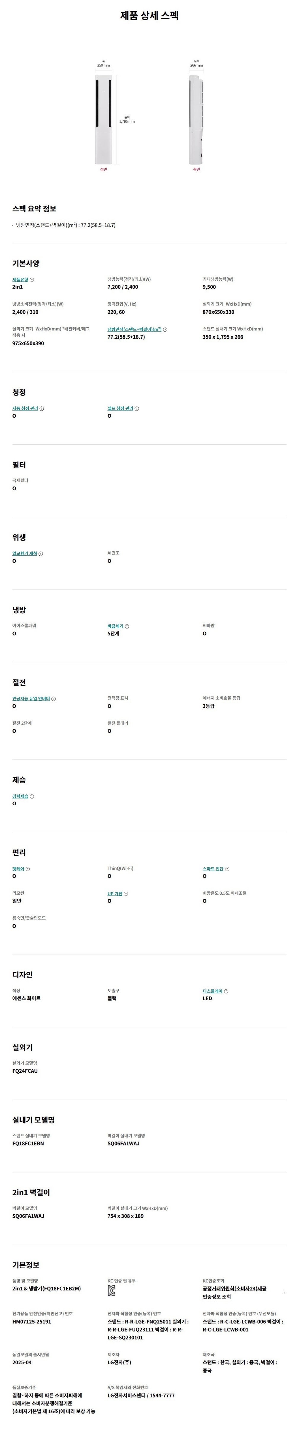This screenshot has width=299, height=1436.
Task: Click the KC certification mark icon
Action: click(x=111, y=1292)
